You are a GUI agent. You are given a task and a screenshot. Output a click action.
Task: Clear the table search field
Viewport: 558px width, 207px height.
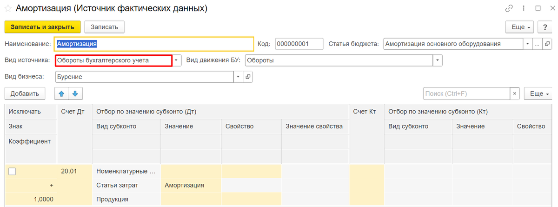tap(514, 93)
